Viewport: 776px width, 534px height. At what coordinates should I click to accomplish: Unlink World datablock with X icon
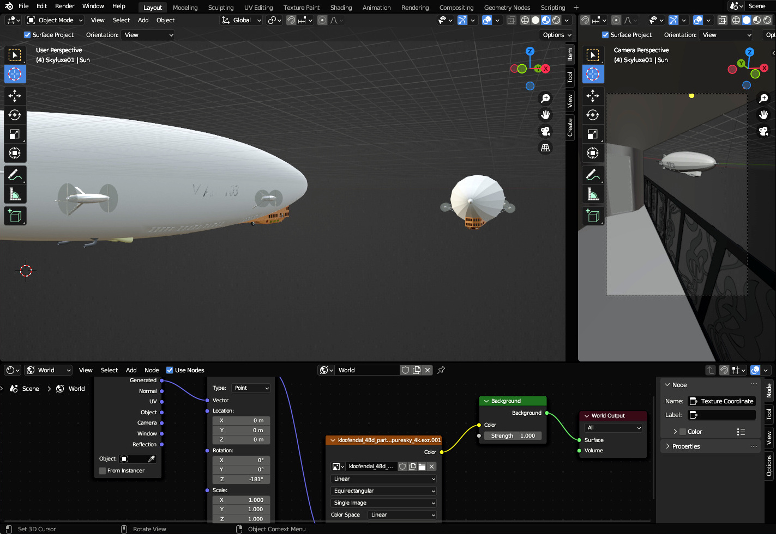tap(428, 370)
